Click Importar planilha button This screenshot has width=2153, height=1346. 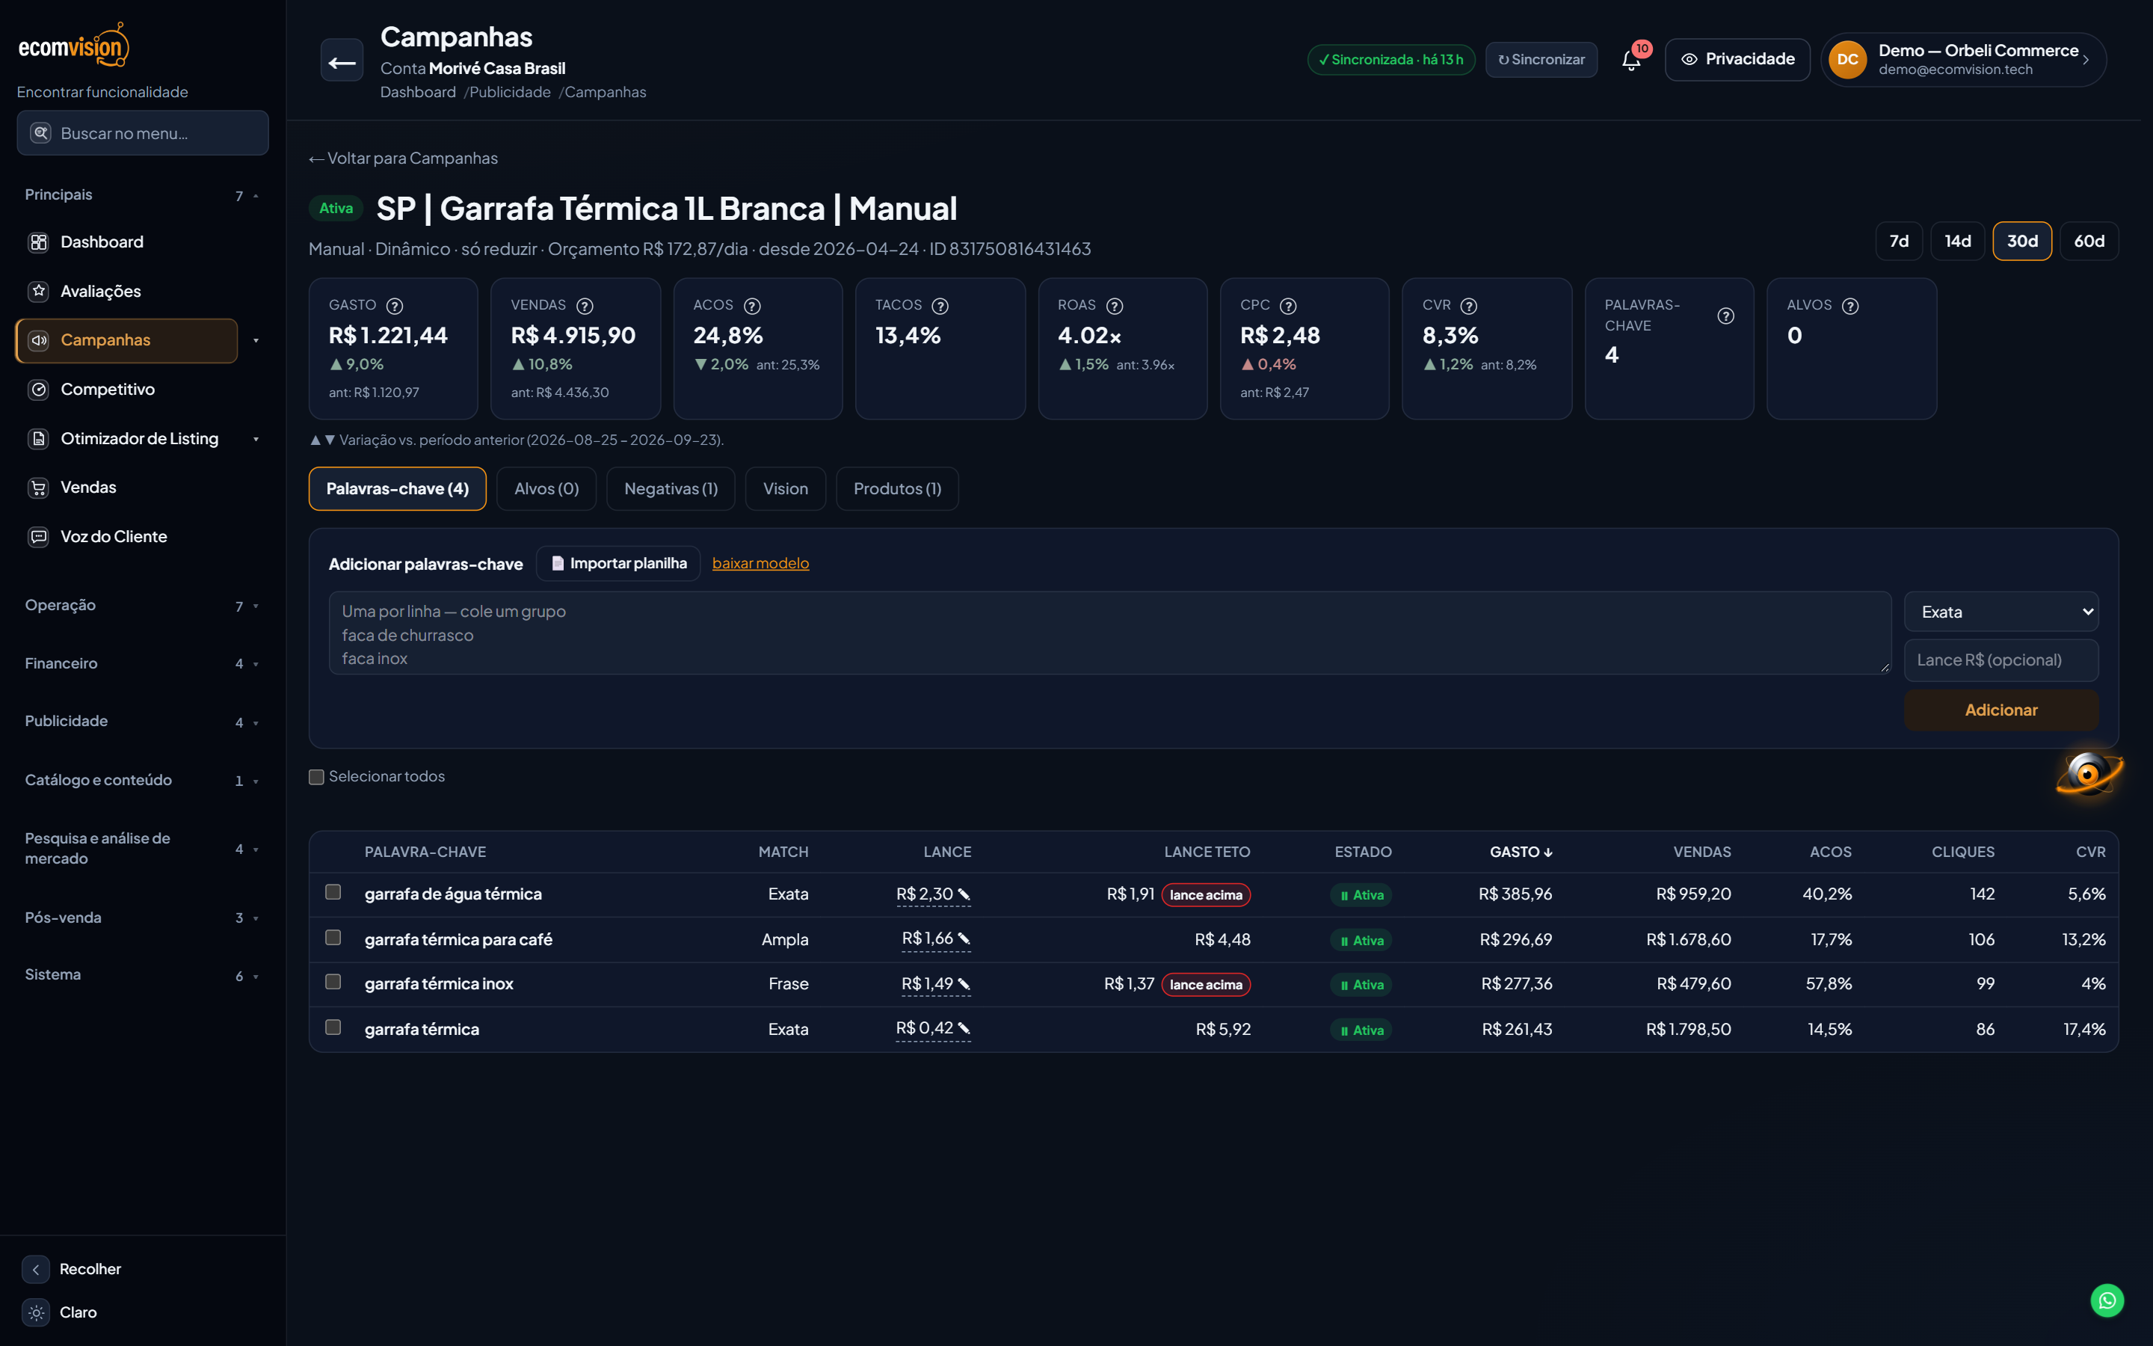click(618, 564)
